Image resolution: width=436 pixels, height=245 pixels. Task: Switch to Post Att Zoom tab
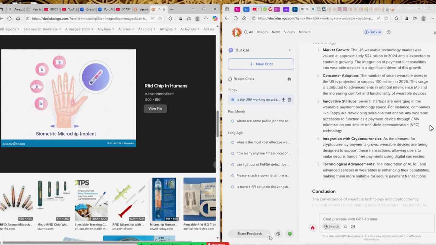(106, 9)
